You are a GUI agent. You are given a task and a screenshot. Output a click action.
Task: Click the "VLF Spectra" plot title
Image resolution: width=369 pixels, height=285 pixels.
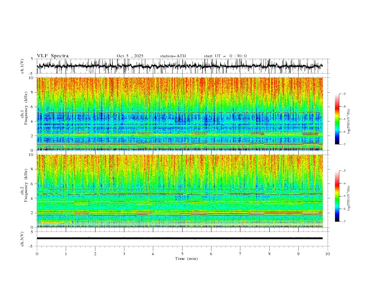coord(53,56)
